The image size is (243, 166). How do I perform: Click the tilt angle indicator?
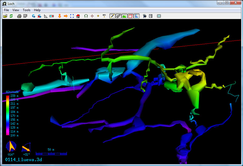click(x=26, y=147)
